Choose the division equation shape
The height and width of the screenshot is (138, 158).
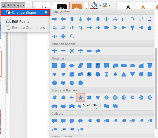pyautogui.click(x=81, y=51)
